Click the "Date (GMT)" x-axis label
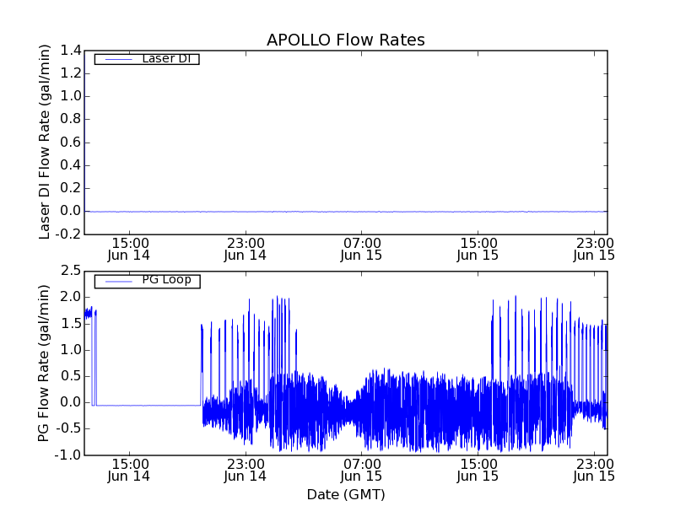The width and height of the screenshot is (675, 506). pos(345,494)
